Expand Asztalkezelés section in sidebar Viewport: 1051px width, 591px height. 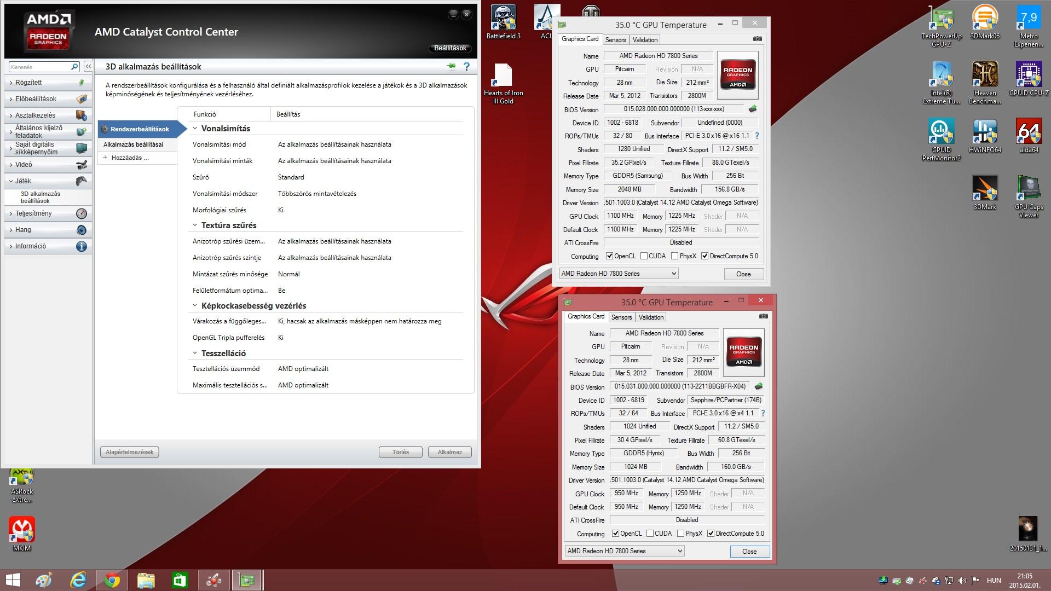pos(48,115)
